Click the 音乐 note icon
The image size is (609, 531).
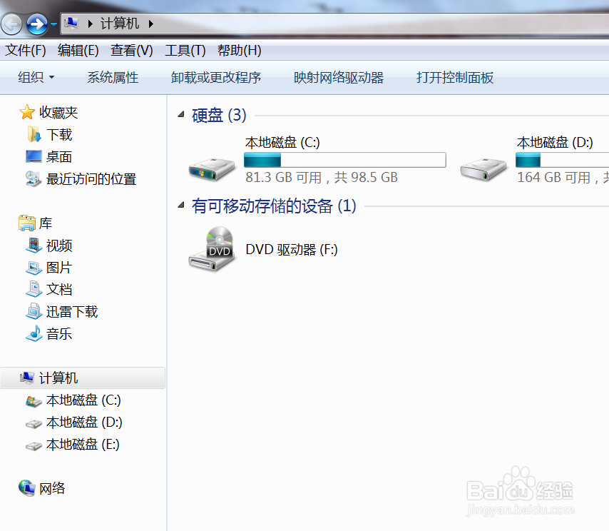click(x=34, y=333)
